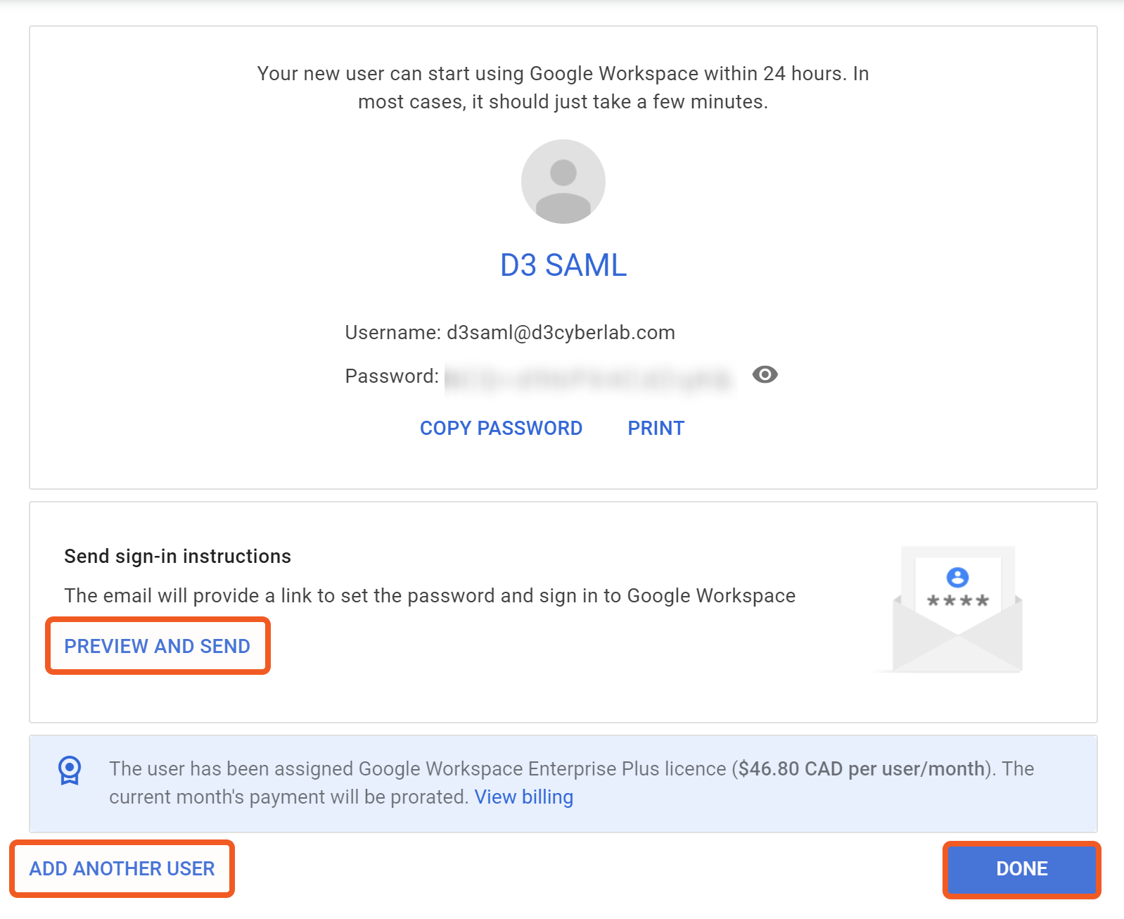The width and height of the screenshot is (1124, 919).
Task: Click the asterisks on the envelope letter
Action: pyautogui.click(x=957, y=601)
